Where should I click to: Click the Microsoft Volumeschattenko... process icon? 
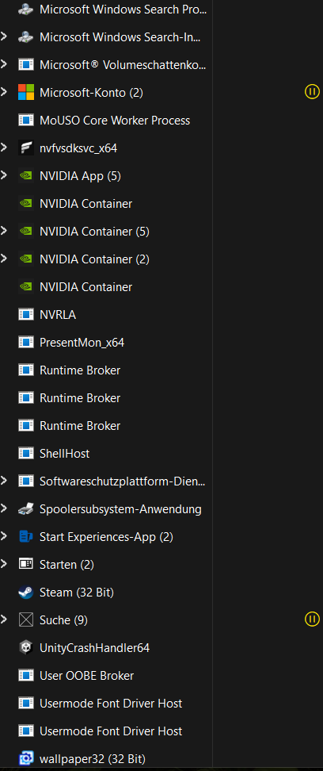click(x=25, y=64)
